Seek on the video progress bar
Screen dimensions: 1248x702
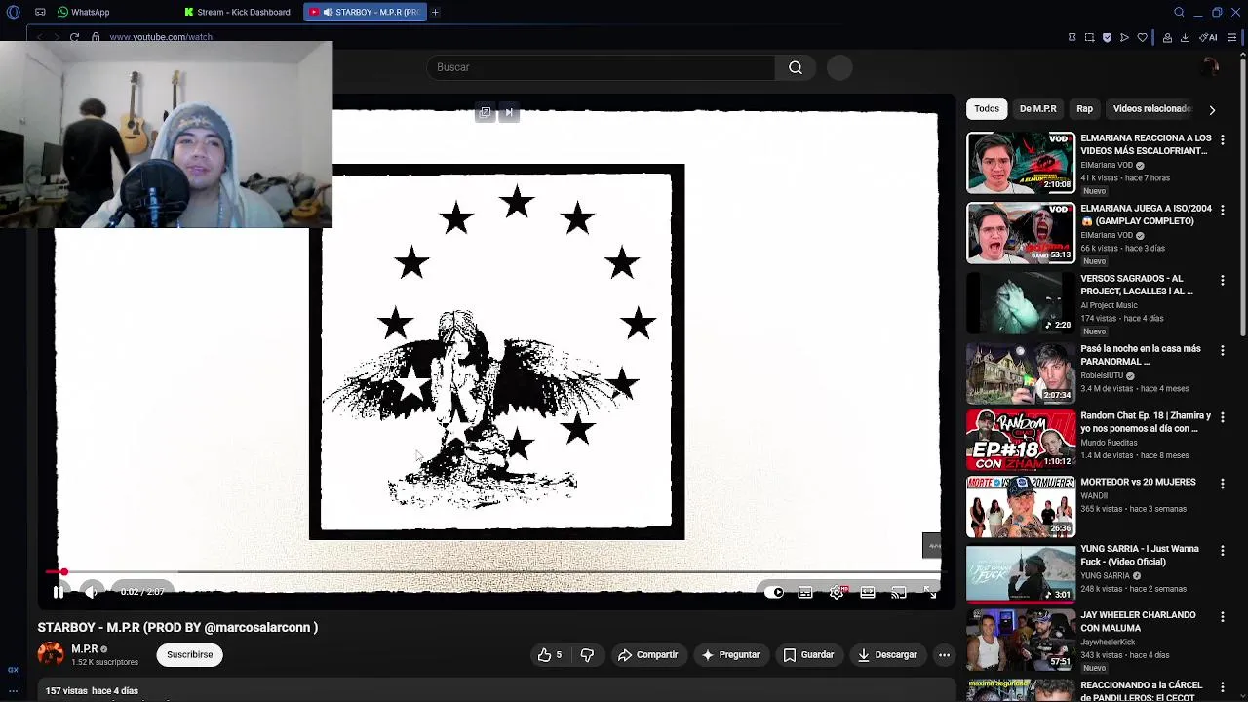pos(497,572)
